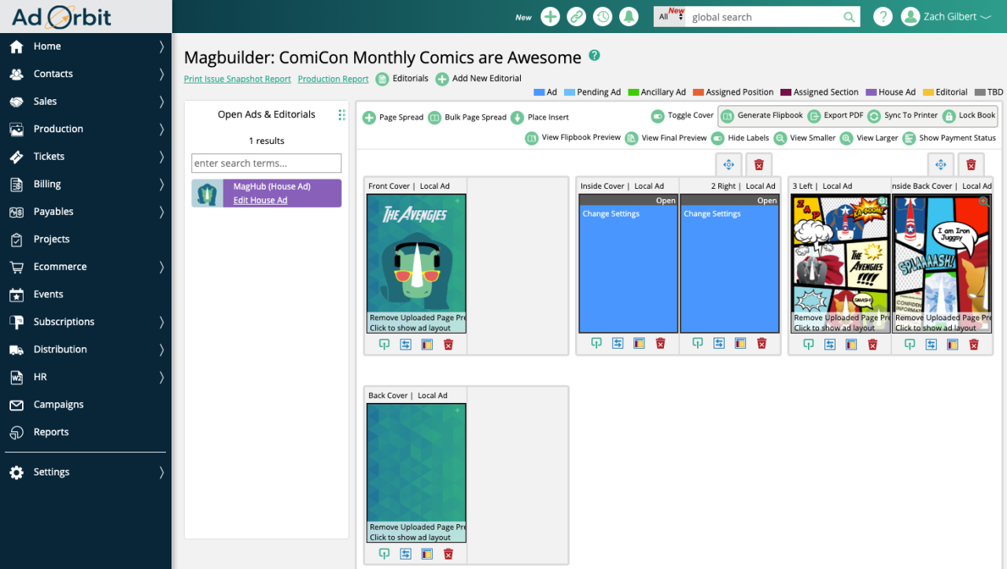Click the Edit House Ad link

[260, 201]
